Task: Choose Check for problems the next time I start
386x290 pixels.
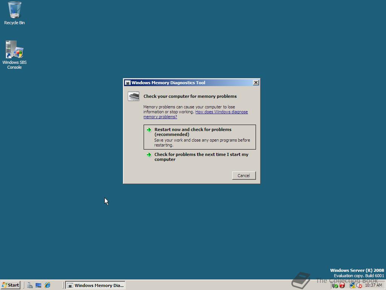Action: click(200, 157)
